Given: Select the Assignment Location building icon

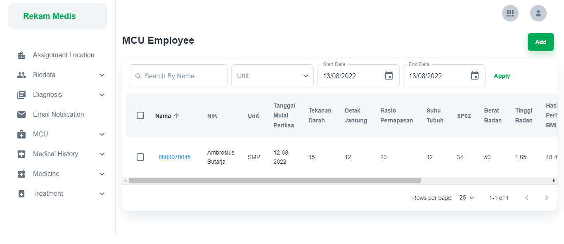Looking at the screenshot, I should [x=21, y=55].
